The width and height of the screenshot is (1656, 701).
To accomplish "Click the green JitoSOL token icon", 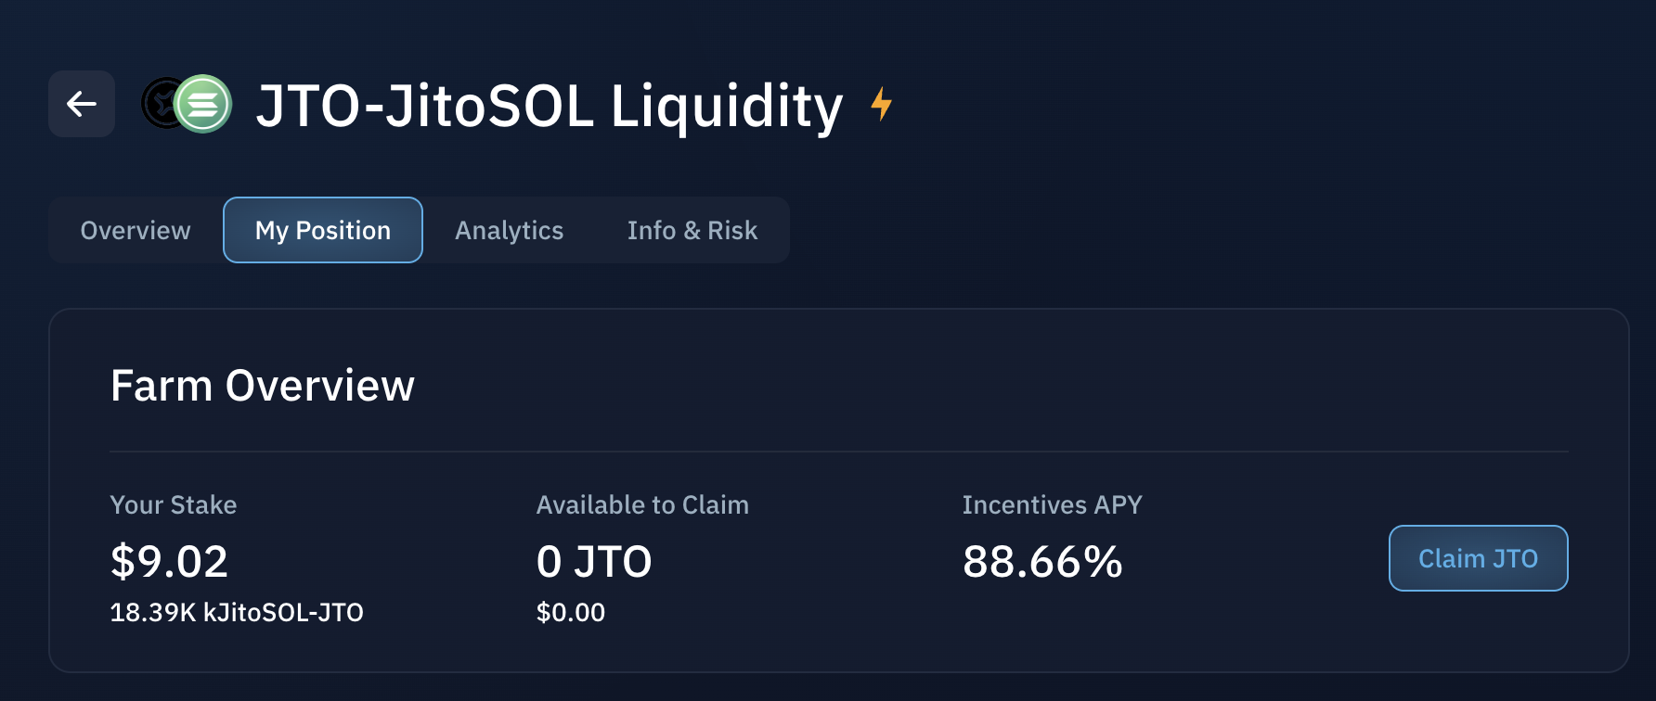I will (203, 104).
